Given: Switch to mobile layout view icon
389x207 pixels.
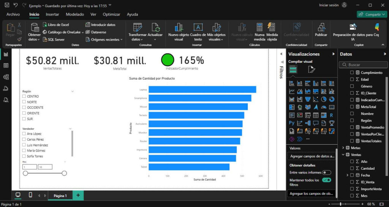Looking at the screenshot, I should point(30,195).
